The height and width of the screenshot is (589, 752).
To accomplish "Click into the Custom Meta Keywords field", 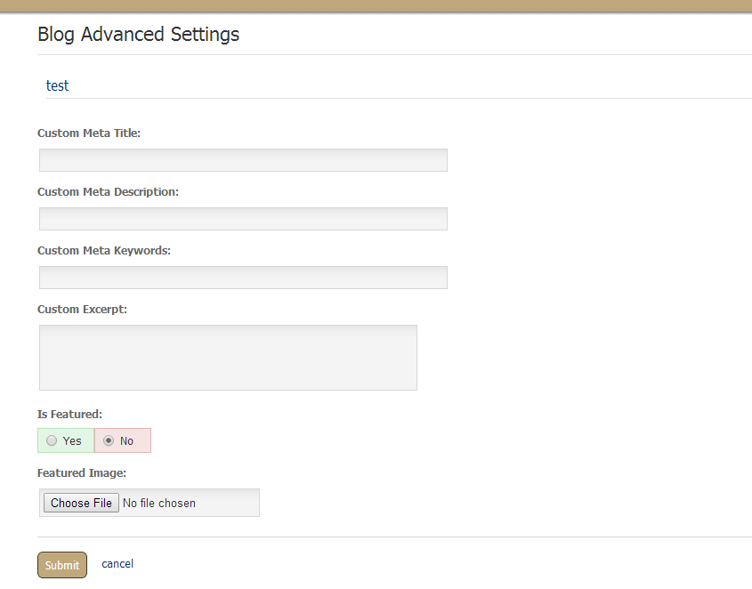I will tap(243, 278).
